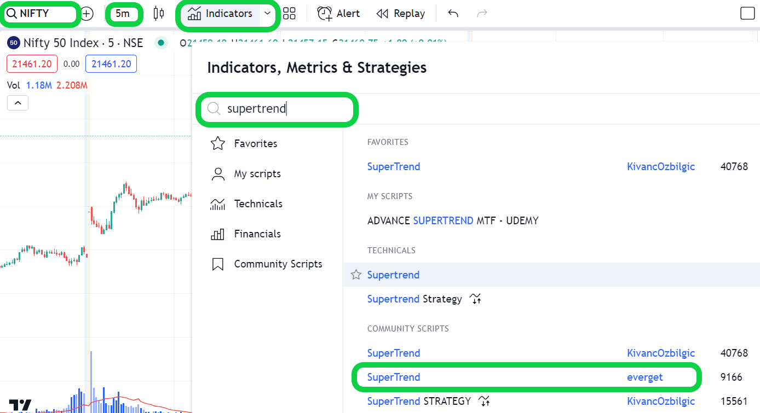Change the 5m timeframe interval

pos(123,14)
